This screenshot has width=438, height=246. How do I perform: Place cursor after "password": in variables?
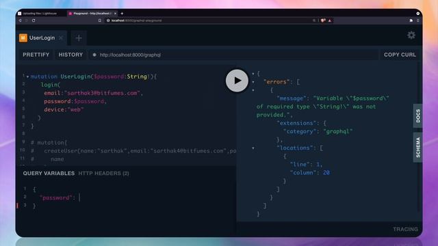tap(79, 197)
